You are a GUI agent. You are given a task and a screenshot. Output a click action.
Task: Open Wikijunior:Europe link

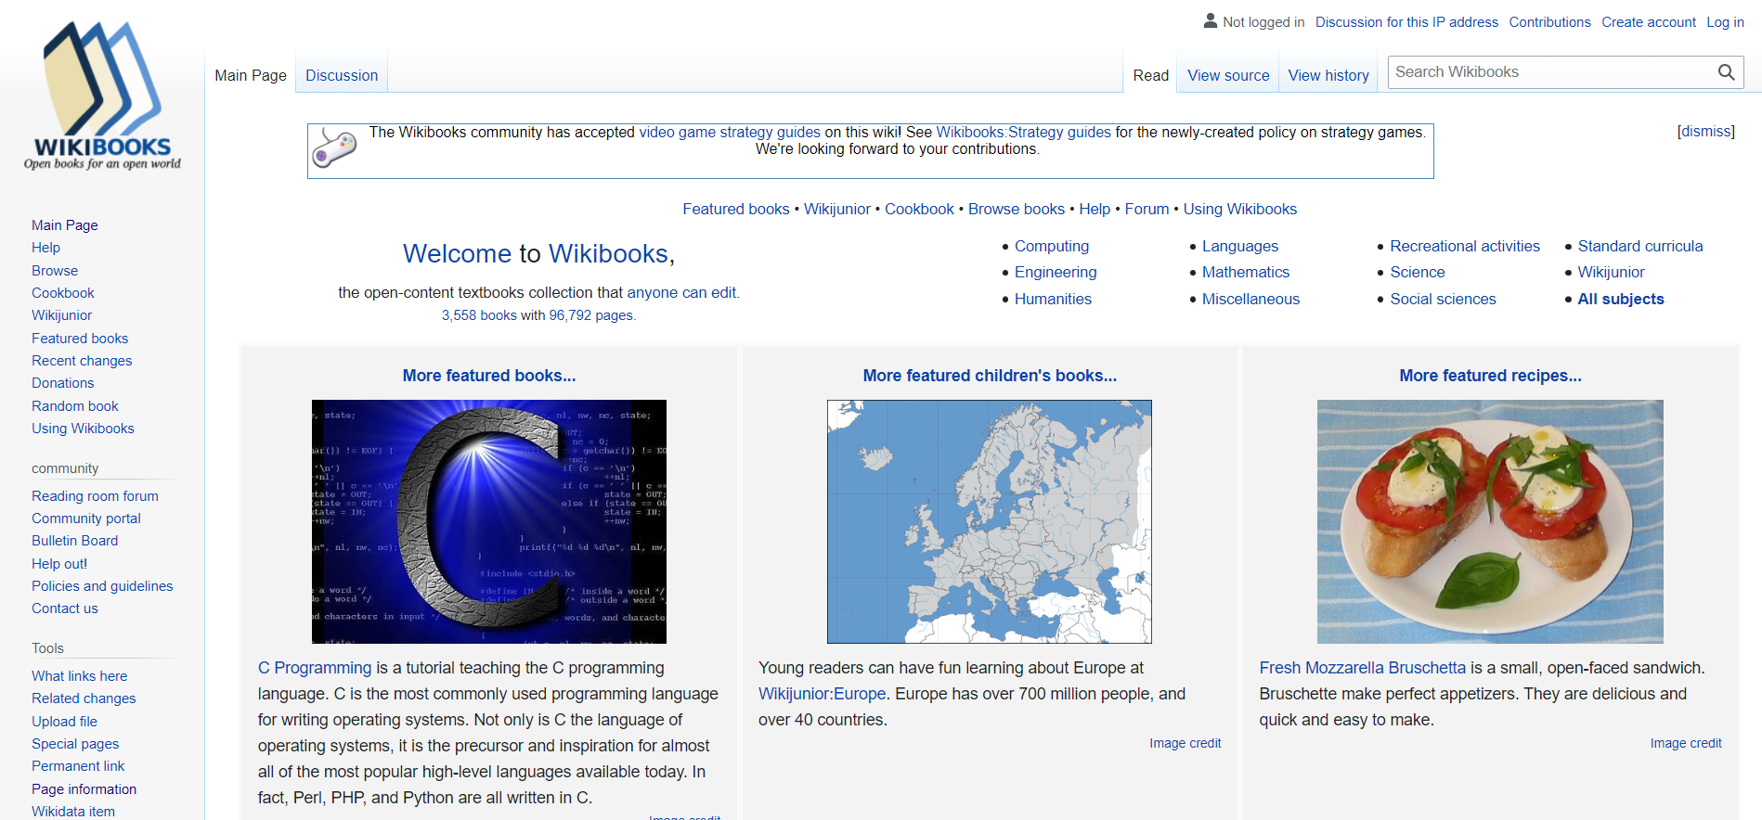823,694
